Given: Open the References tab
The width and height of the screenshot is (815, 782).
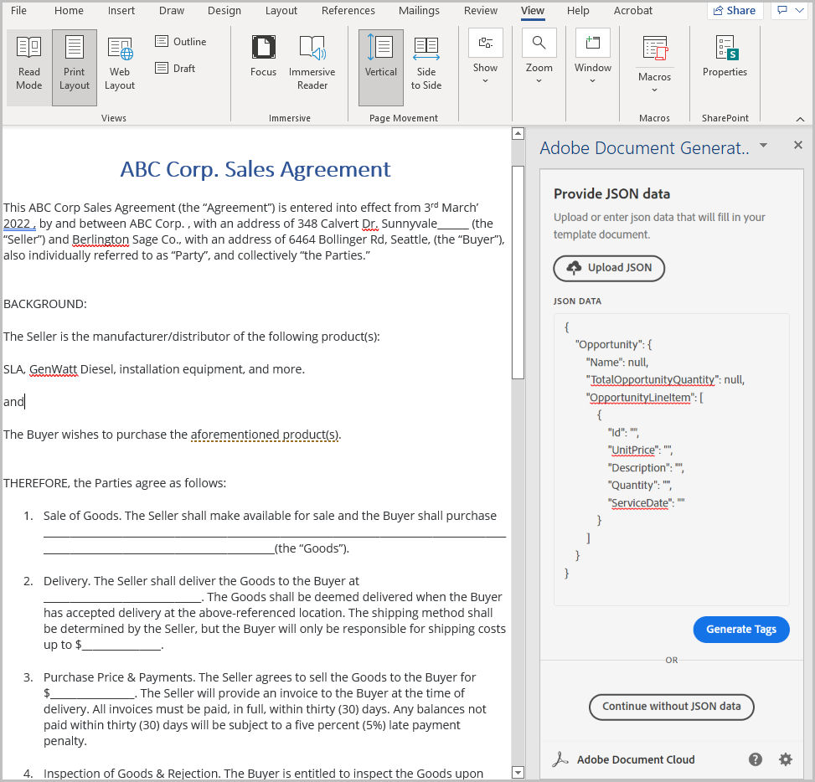Looking at the screenshot, I should pos(348,10).
